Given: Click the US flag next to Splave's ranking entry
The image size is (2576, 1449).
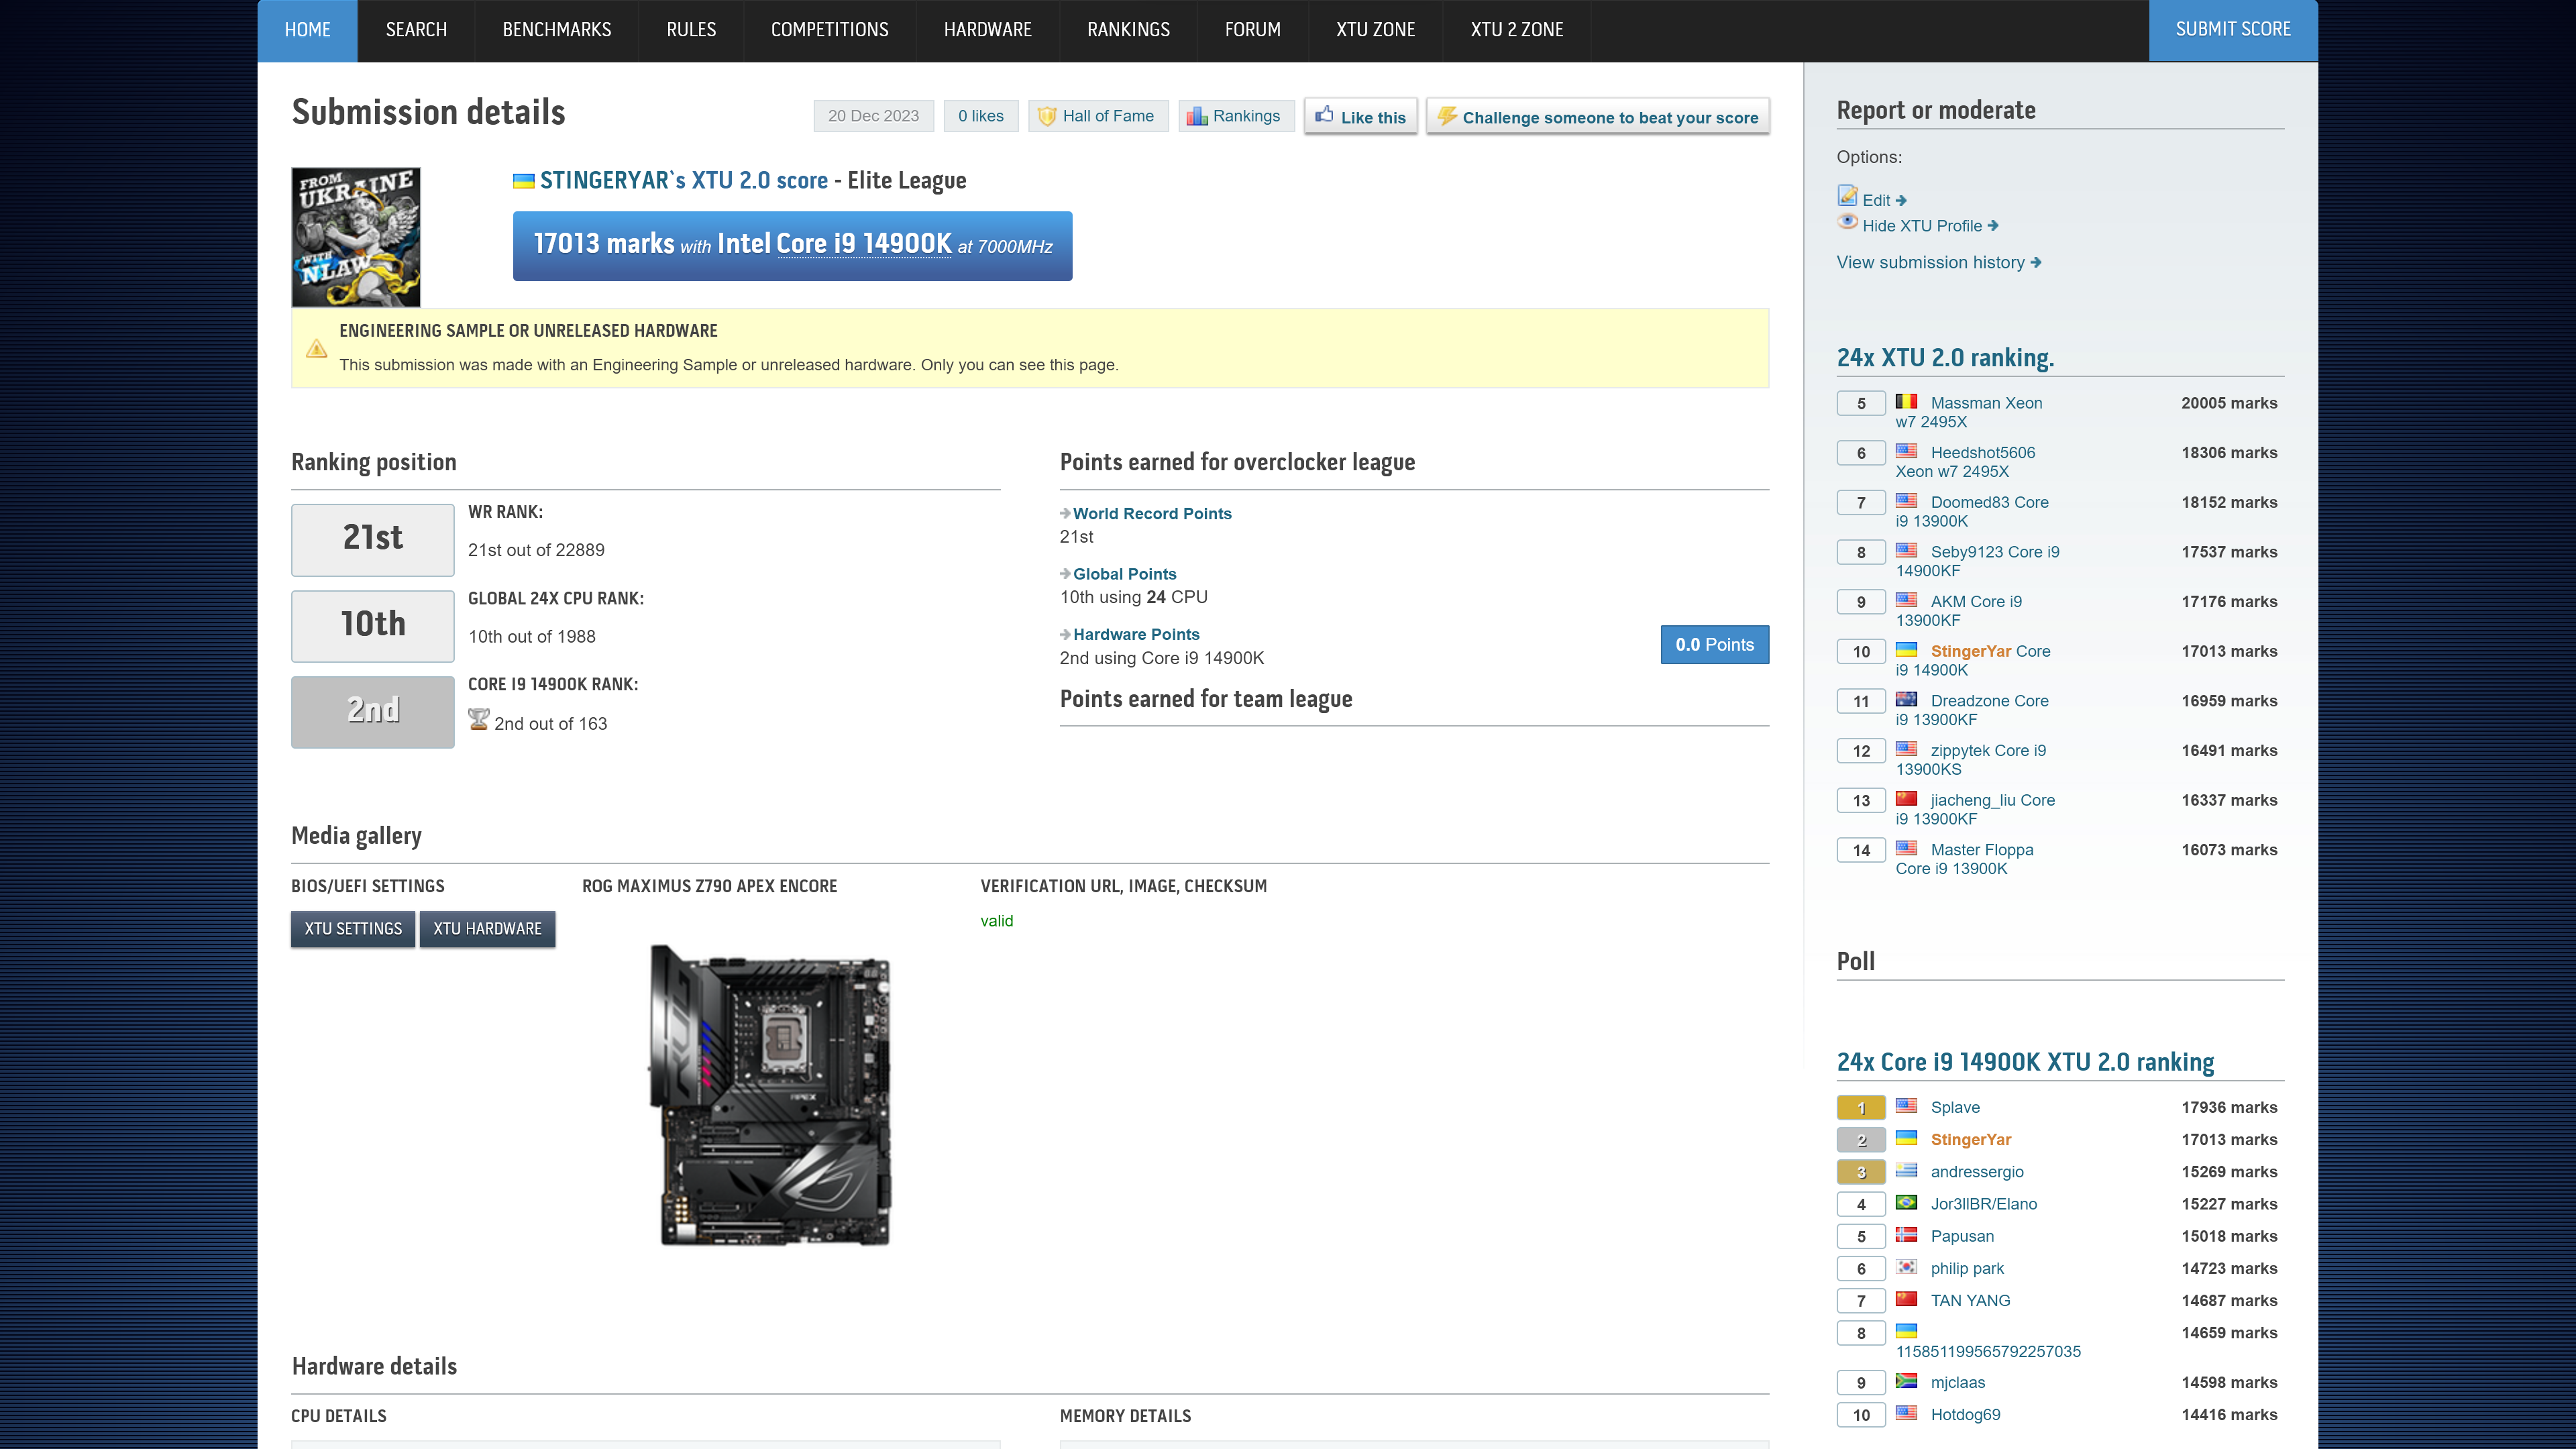Looking at the screenshot, I should [1907, 1107].
